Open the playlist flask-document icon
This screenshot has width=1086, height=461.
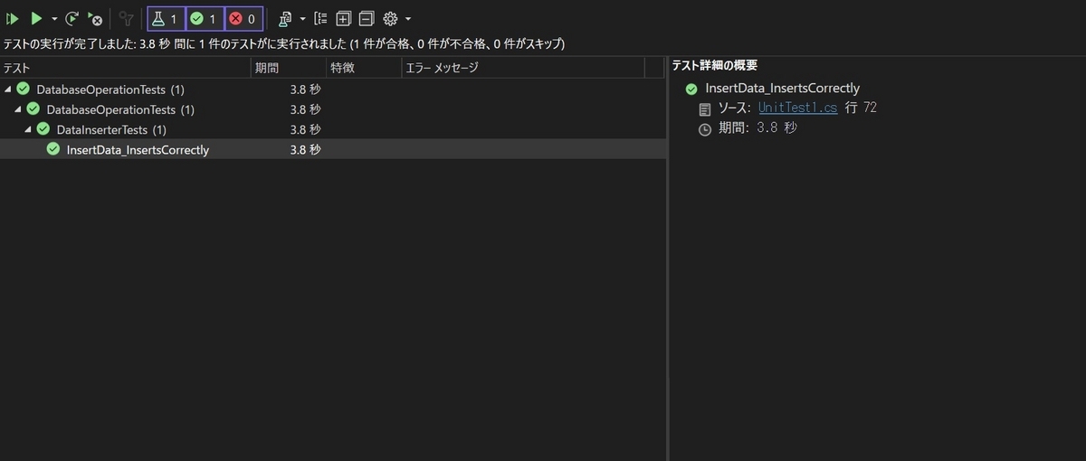(286, 18)
